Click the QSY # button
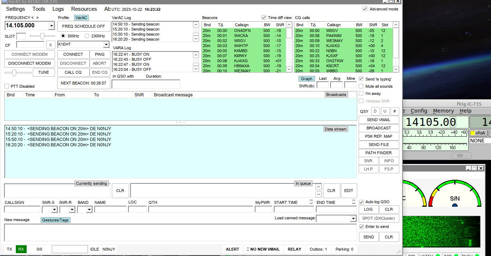This screenshot has width=491, height=256. coord(395,111)
